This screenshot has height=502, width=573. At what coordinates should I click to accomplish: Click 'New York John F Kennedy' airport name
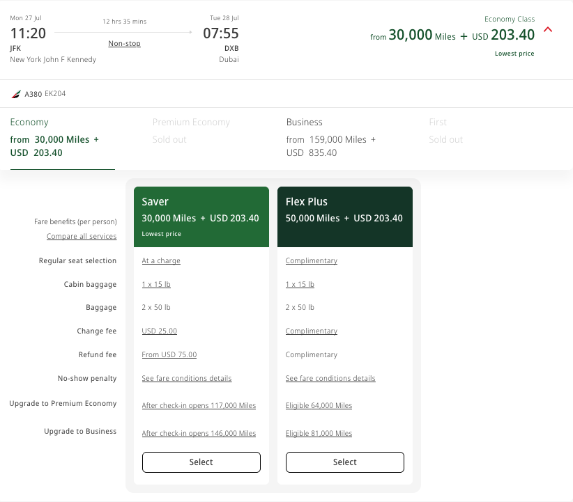click(x=53, y=59)
